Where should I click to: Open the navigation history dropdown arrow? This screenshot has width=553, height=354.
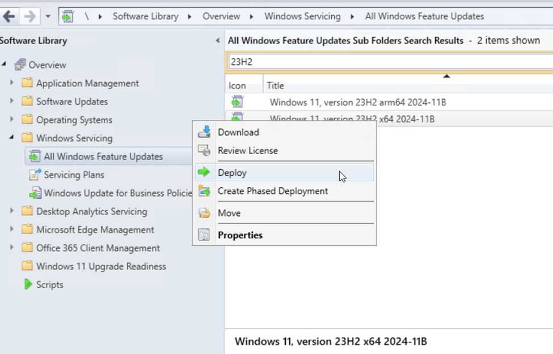click(48, 16)
